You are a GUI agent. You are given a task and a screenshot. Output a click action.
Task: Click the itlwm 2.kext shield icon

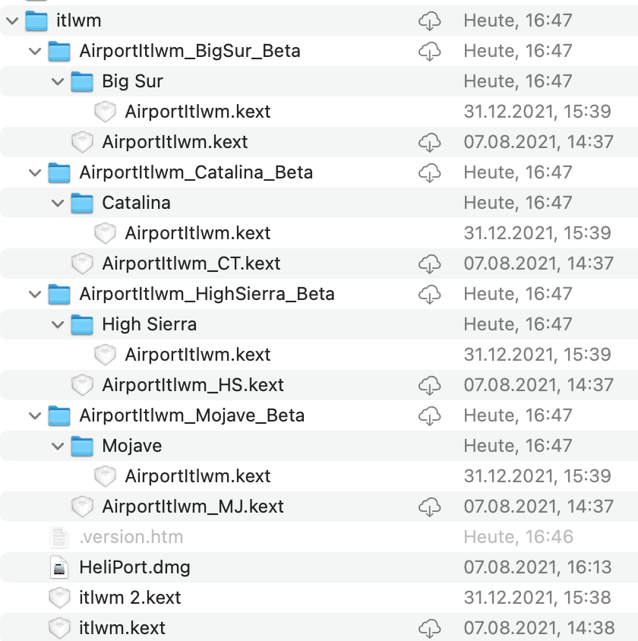[59, 598]
